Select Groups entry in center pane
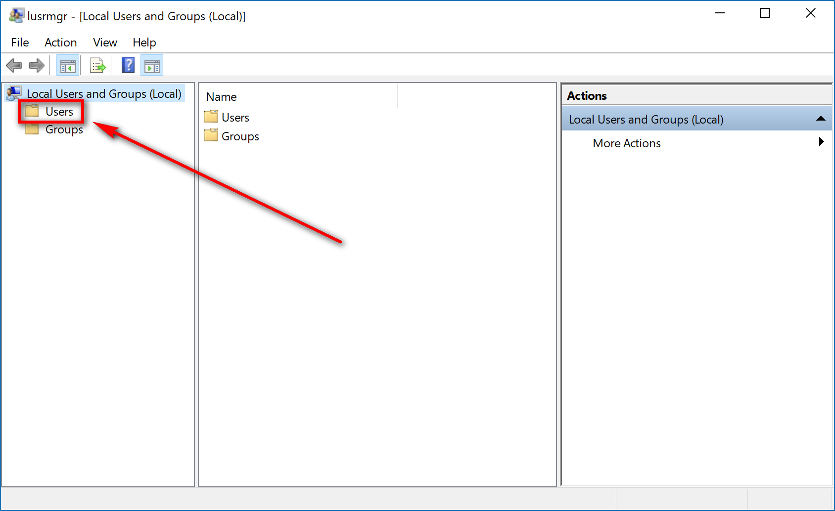The width and height of the screenshot is (835, 511). pos(240,136)
